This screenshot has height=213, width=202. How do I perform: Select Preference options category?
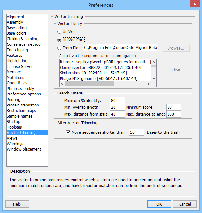point(27,94)
